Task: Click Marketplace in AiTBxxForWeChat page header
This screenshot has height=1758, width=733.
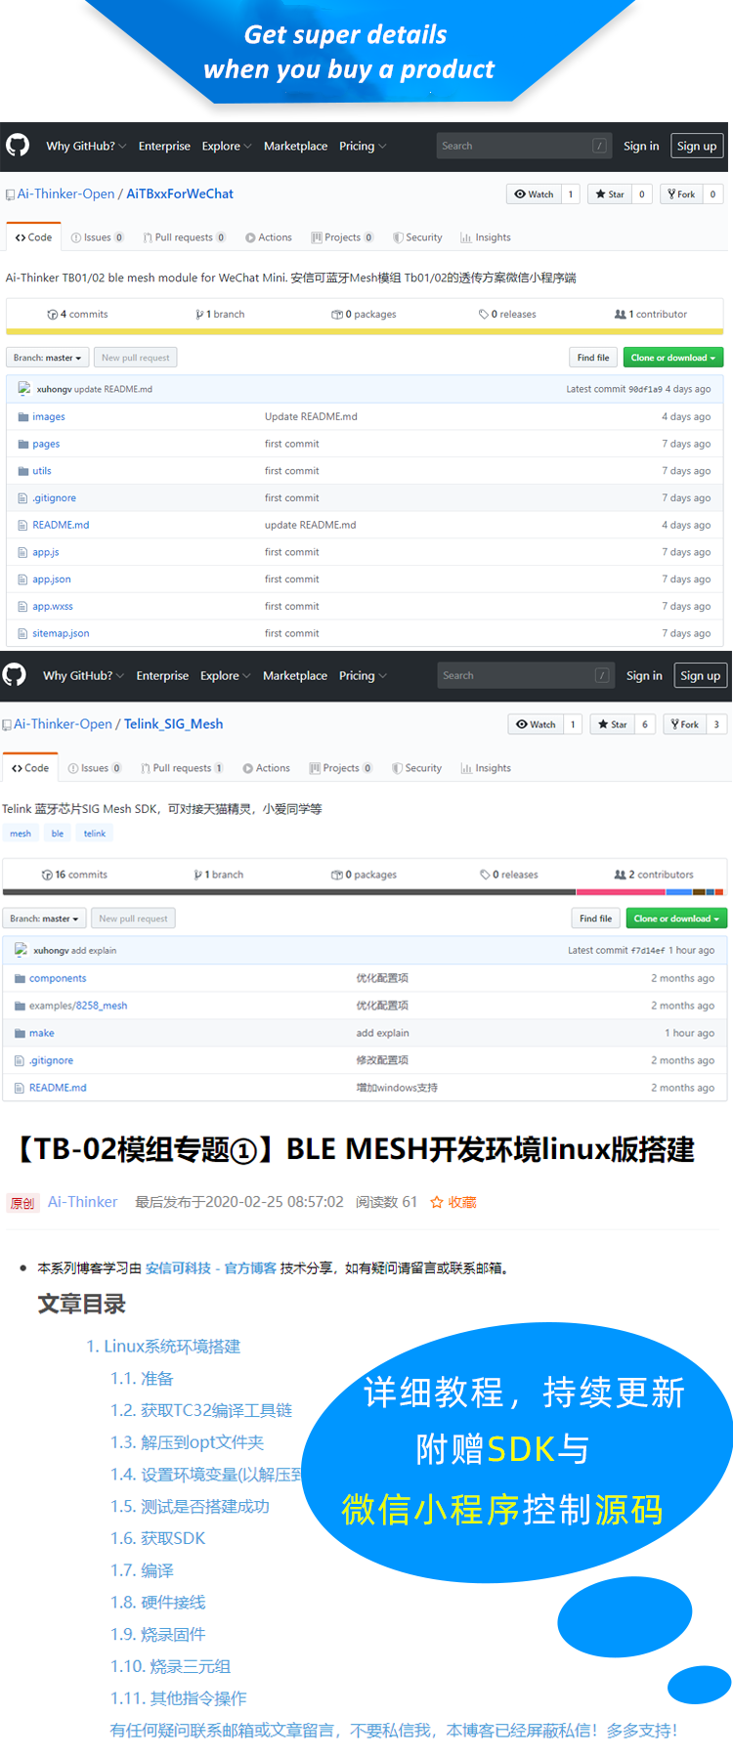Action: pos(295,146)
